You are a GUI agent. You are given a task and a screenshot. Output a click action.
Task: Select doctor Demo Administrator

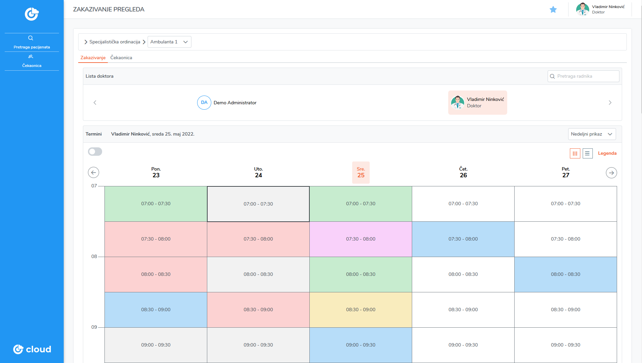227,103
